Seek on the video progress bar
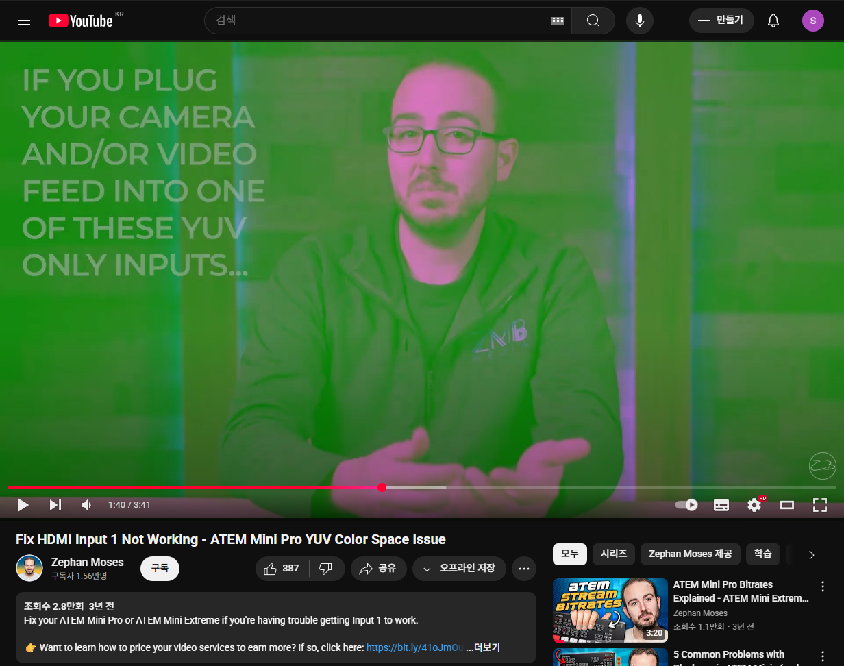The width and height of the screenshot is (844, 666). coord(422,487)
